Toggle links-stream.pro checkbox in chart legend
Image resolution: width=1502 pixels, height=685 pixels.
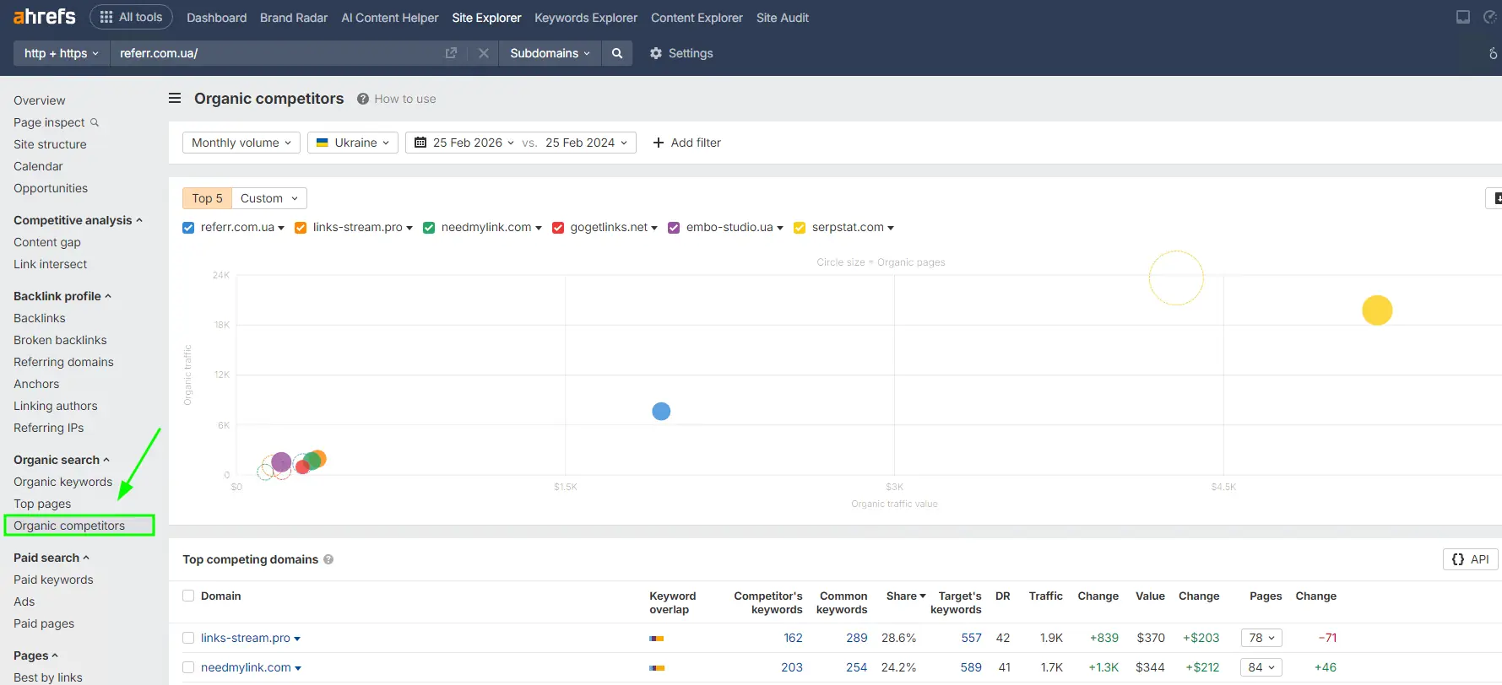pos(301,228)
